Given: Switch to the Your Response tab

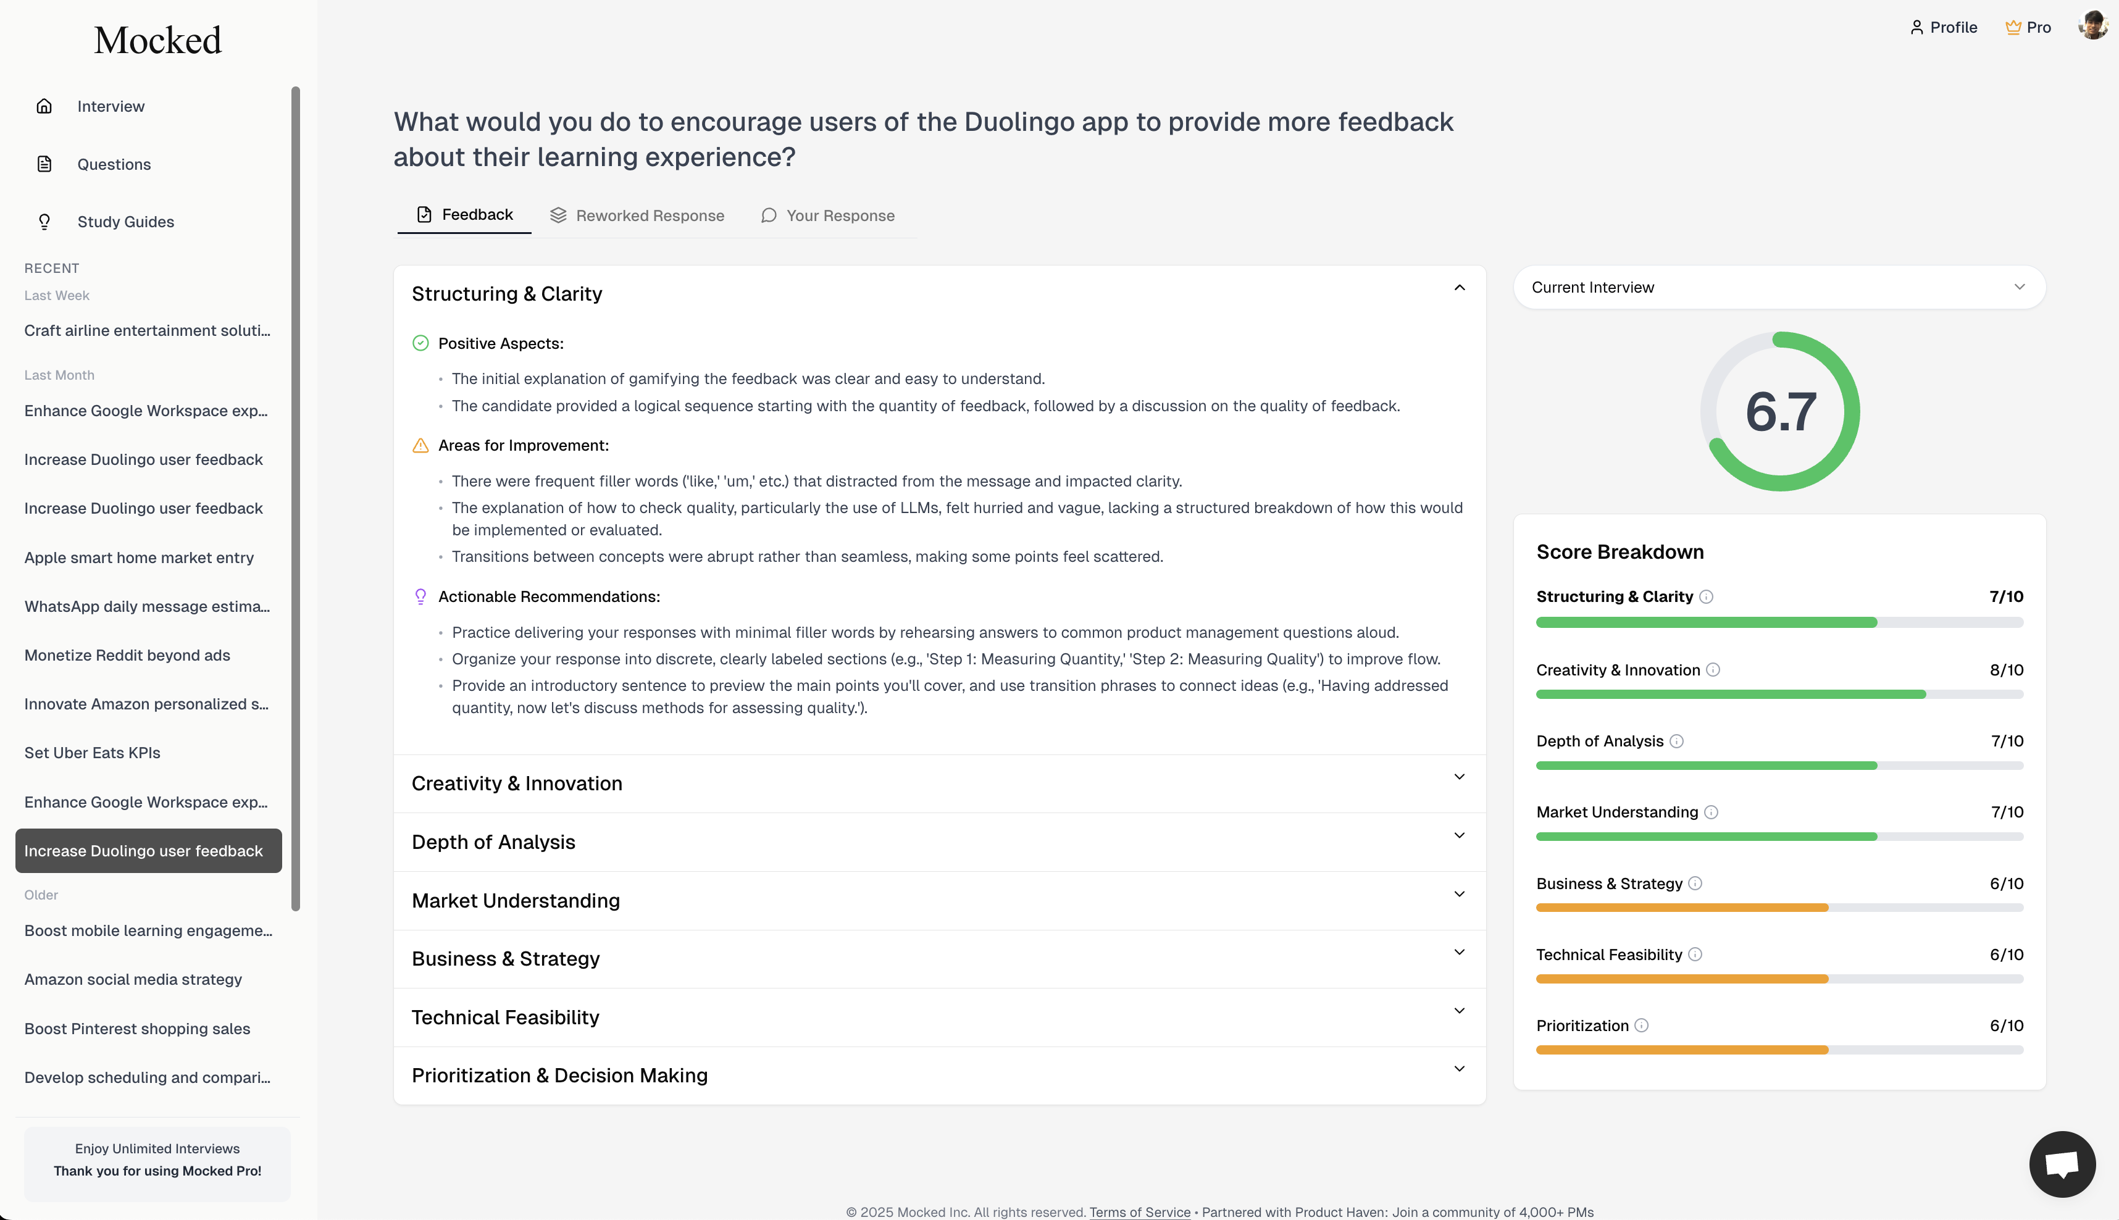Looking at the screenshot, I should click(827, 215).
